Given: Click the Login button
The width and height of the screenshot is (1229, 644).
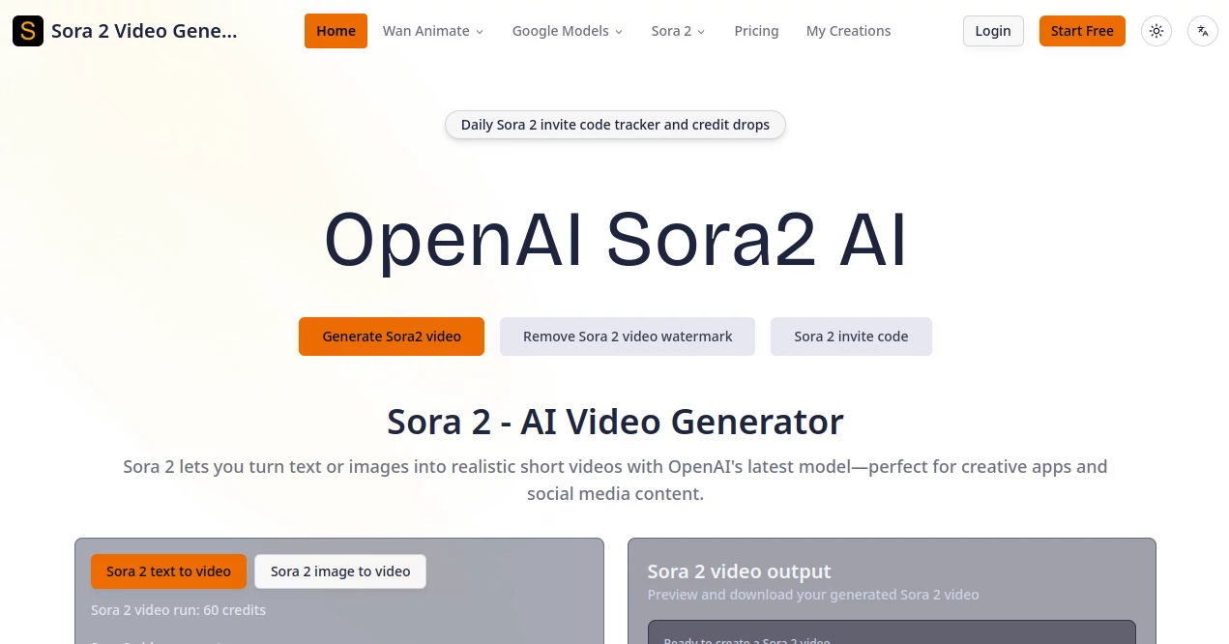Looking at the screenshot, I should (x=992, y=30).
